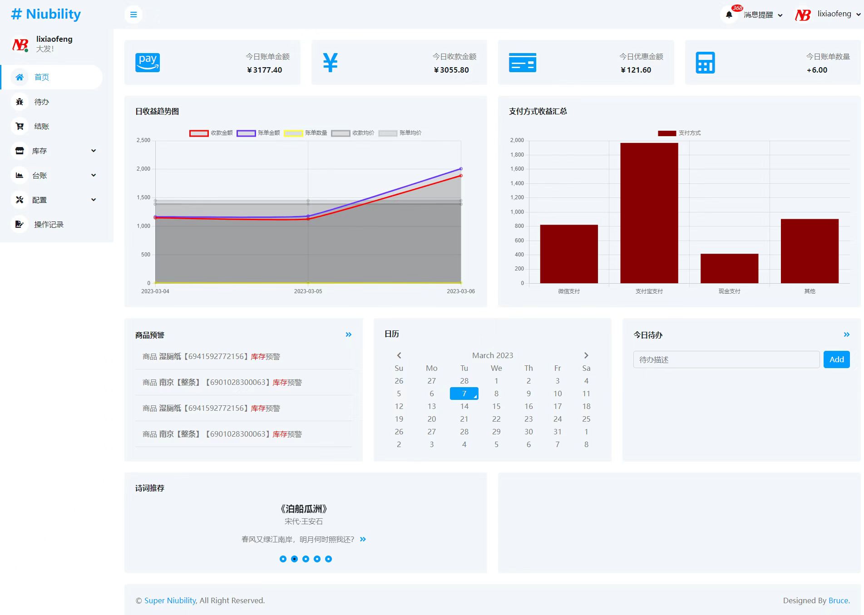Expand the 配置 submenu chevron
The width and height of the screenshot is (864, 615).
[94, 200]
